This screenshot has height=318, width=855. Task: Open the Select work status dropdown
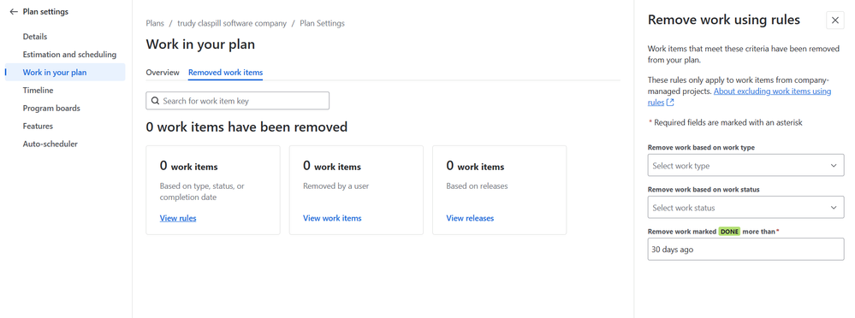click(x=746, y=208)
